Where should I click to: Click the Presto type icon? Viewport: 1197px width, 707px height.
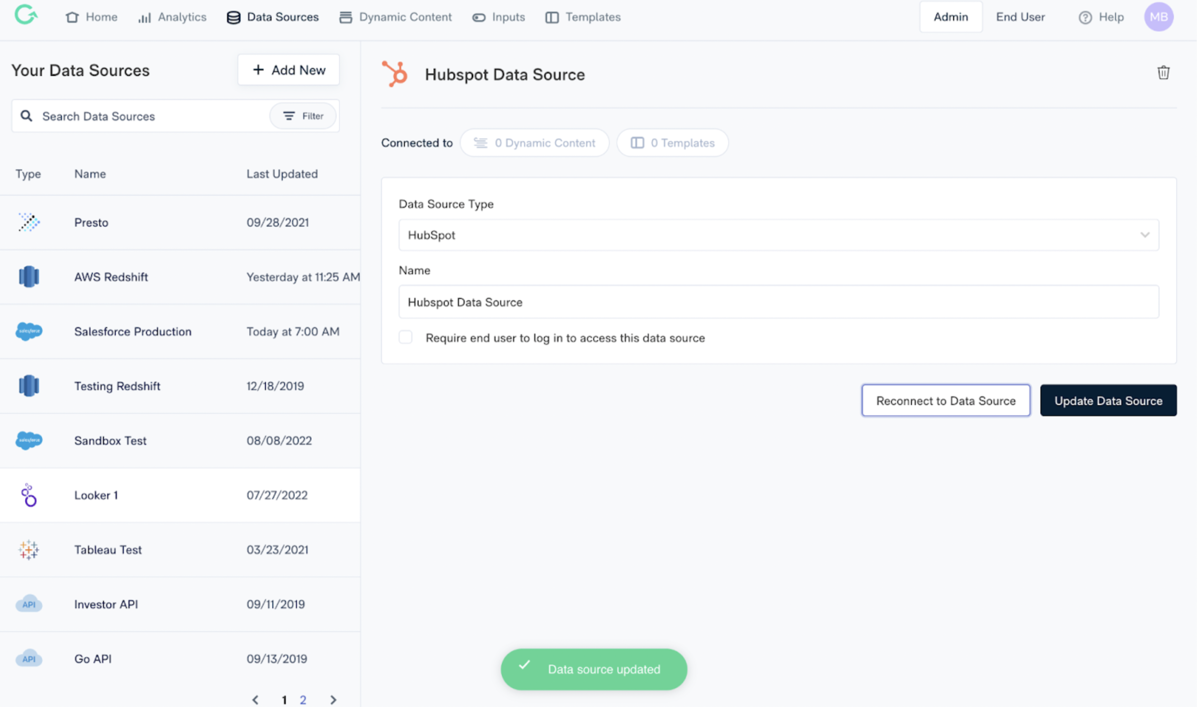29,222
